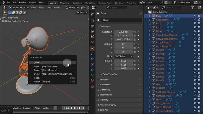Open the Material properties tab
This screenshot has height=114, width=203.
(92, 80)
